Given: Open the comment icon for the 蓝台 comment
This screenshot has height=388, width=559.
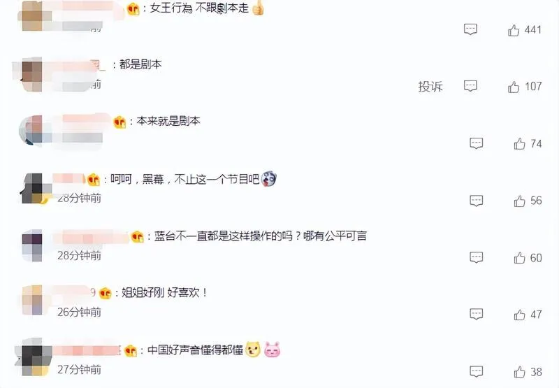Looking at the screenshot, I should pos(477,257).
